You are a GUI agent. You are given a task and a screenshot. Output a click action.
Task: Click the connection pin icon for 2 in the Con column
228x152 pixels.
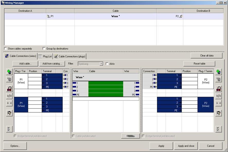pyautogui.click(x=65, y=79)
